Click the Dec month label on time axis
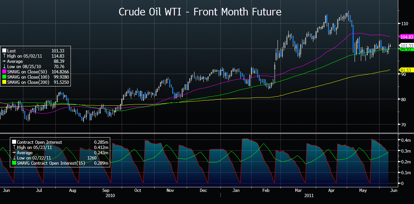The height and width of the screenshot is (204, 414). coord(203,190)
